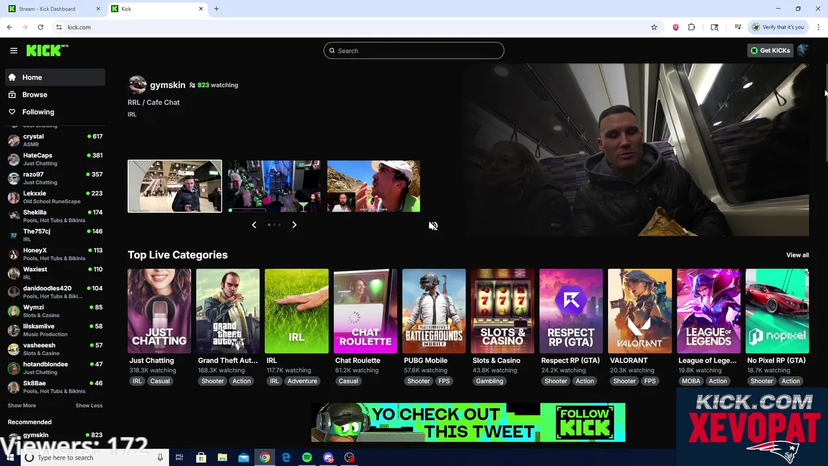Launch Microsoft Store from the taskbar
Screen dimensions: 828x466
pyautogui.click(x=201, y=458)
